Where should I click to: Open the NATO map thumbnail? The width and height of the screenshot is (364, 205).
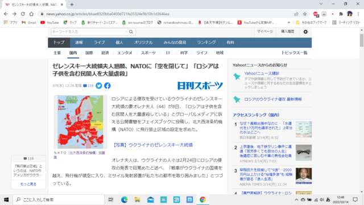click(80, 122)
